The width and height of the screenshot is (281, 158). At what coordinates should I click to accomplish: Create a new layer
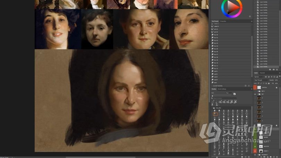click(274, 157)
